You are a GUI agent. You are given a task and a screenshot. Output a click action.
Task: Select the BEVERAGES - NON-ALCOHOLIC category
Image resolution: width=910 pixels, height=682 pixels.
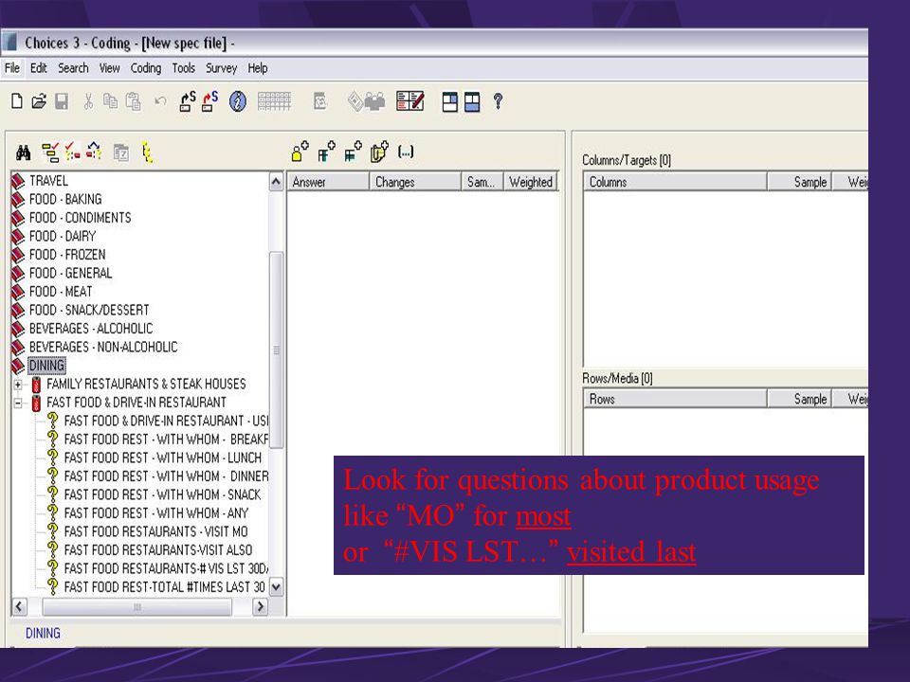(x=103, y=348)
